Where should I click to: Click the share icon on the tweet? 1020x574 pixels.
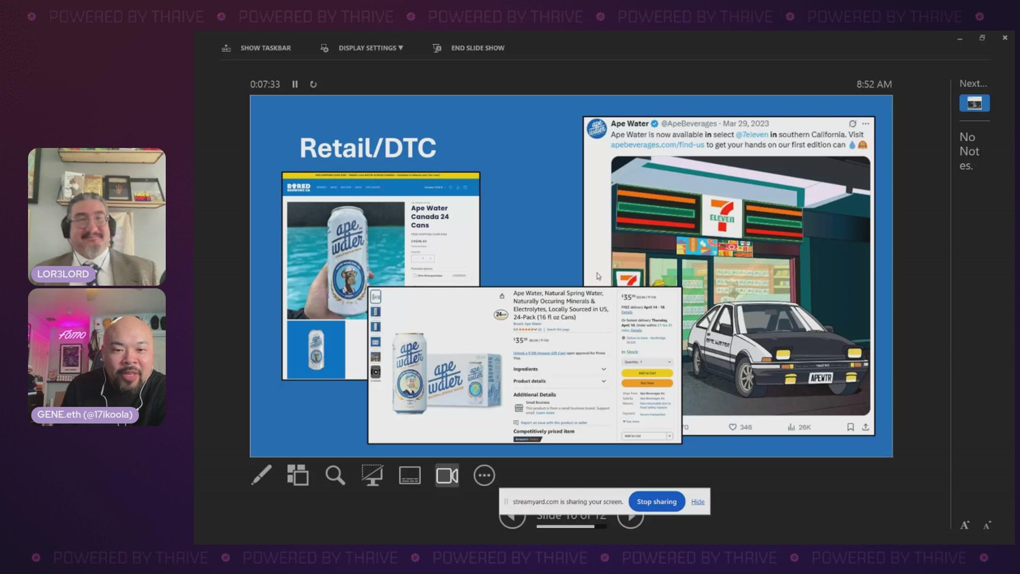pos(865,427)
